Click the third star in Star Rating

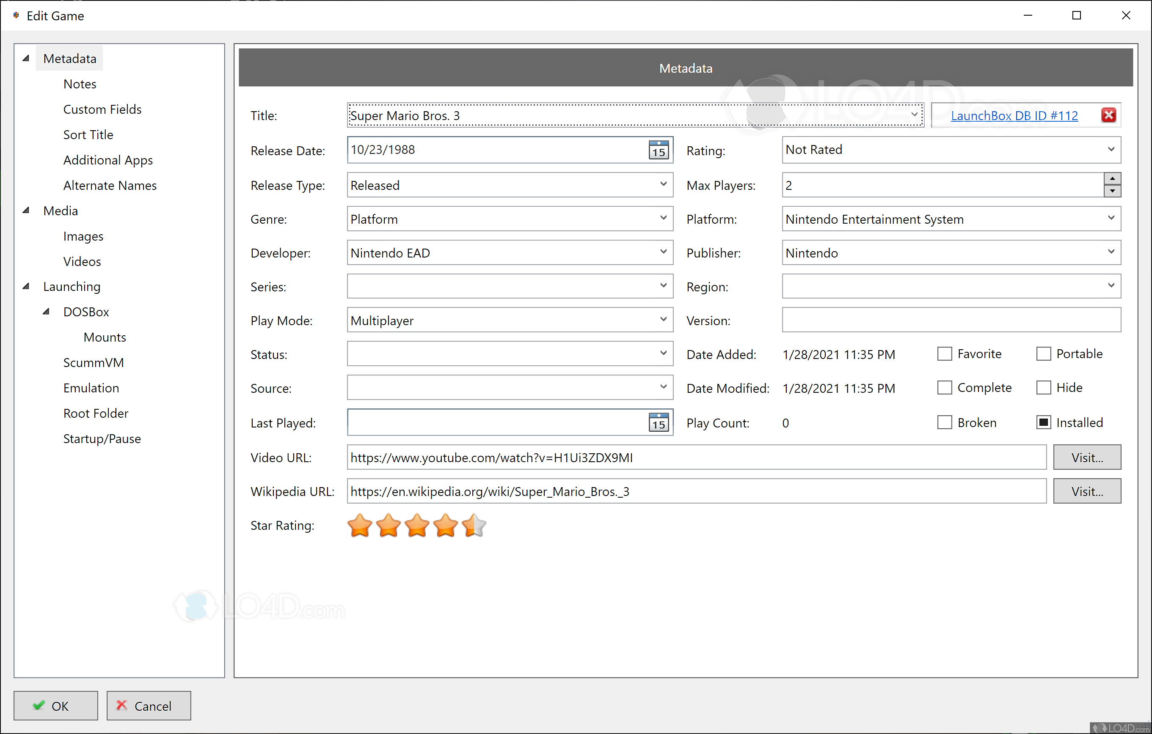point(417,525)
